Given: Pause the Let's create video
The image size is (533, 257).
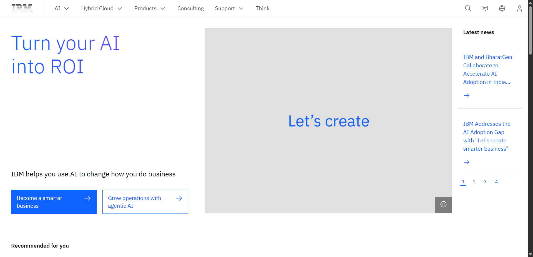Looking at the screenshot, I should 443,205.
